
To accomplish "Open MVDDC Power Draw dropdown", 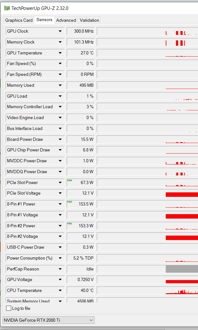I will pos(60,161).
